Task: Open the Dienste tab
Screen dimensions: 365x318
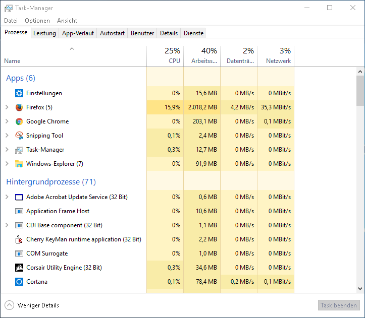Action: 194,33
